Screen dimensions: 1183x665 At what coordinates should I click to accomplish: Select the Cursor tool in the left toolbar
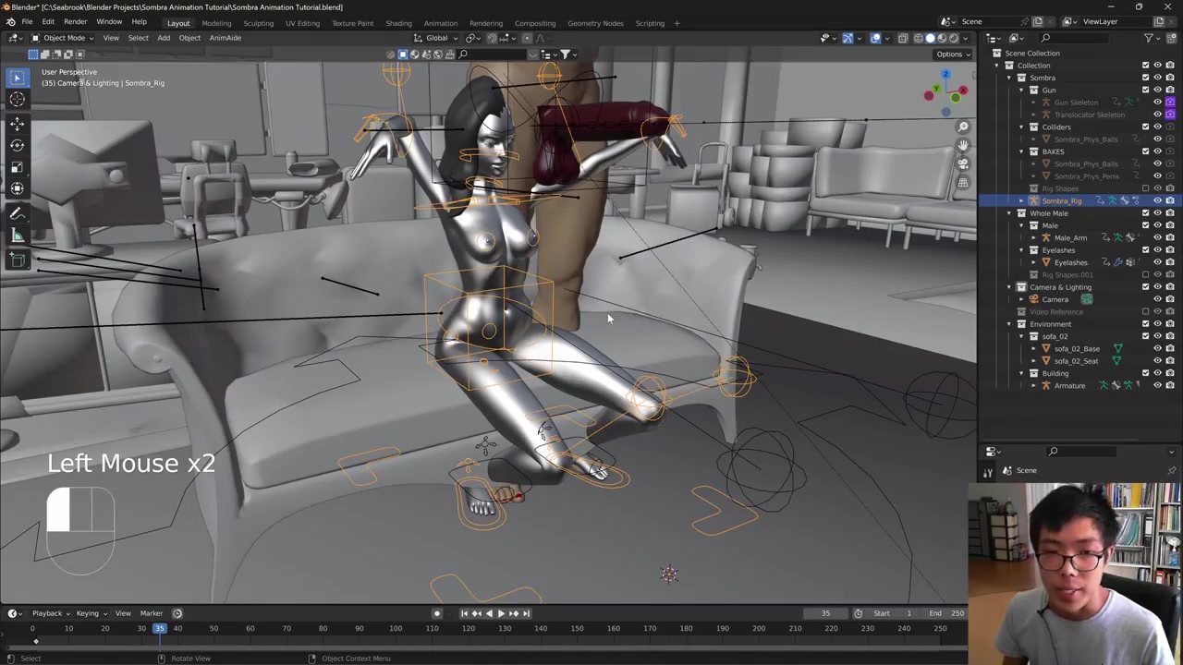click(x=17, y=100)
